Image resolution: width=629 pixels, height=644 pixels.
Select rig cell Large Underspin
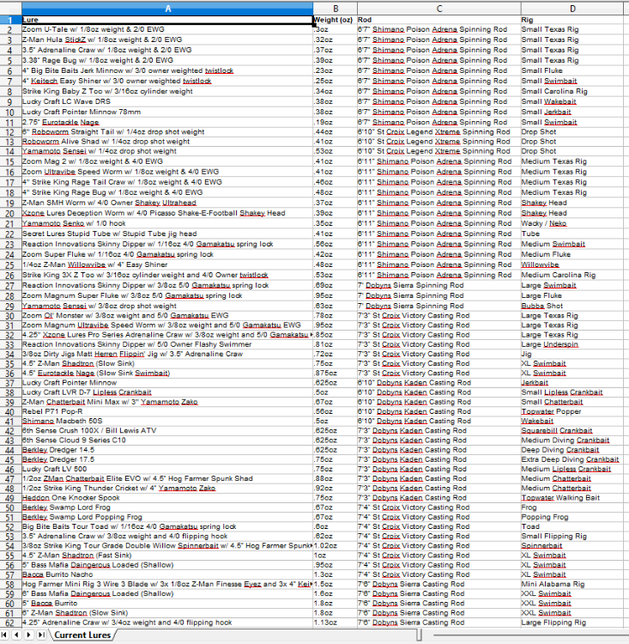tap(572, 344)
